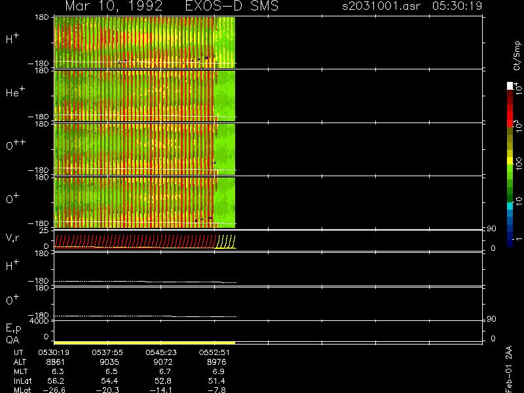Click the MLat value '-20.3'
The width and height of the screenshot is (524, 393).
(x=107, y=390)
